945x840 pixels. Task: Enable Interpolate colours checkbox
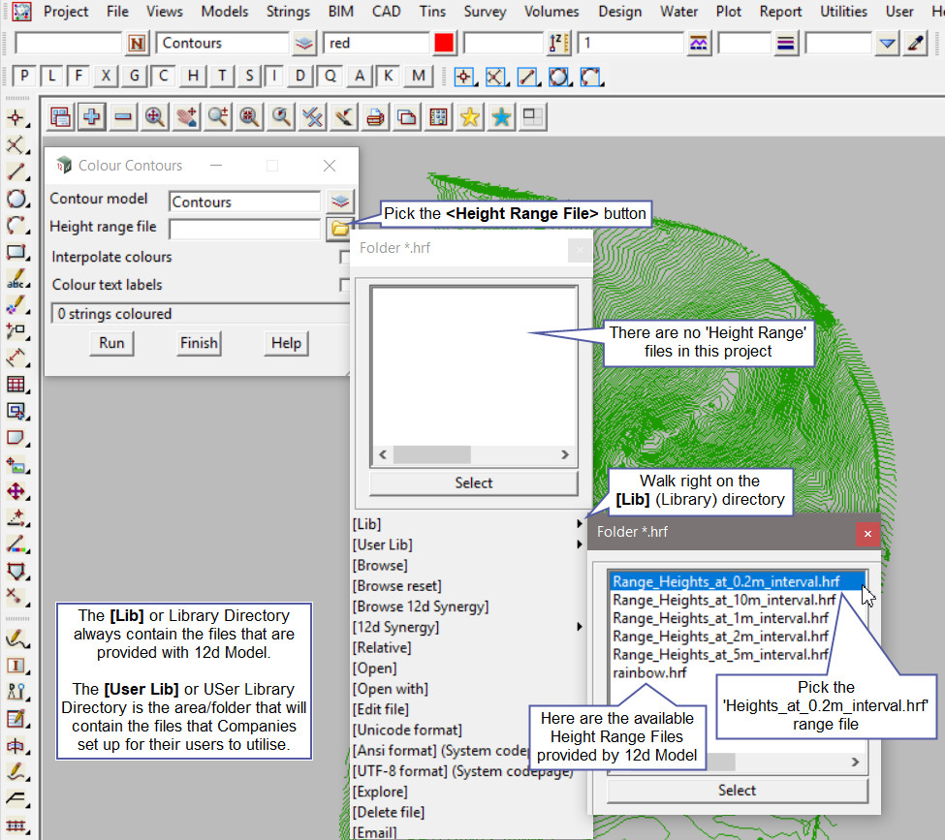345,258
